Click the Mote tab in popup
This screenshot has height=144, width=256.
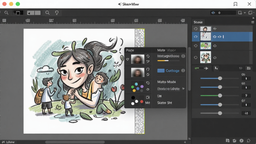(161, 50)
